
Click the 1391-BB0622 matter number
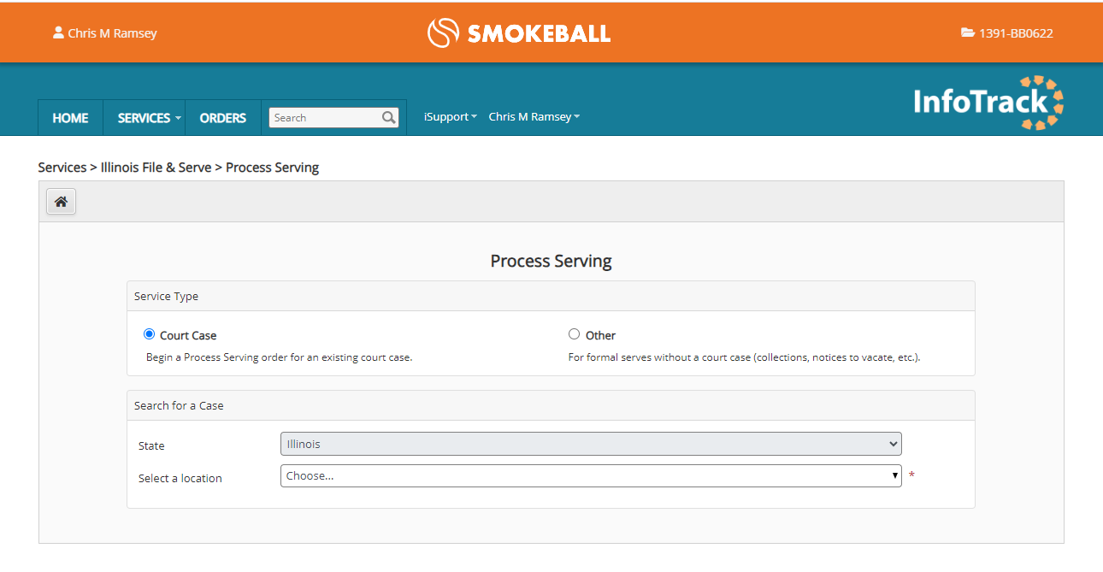1016,33
